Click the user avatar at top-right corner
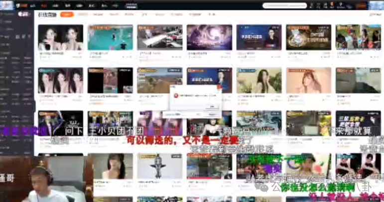The image size is (384, 202). pyautogui.click(x=377, y=5)
